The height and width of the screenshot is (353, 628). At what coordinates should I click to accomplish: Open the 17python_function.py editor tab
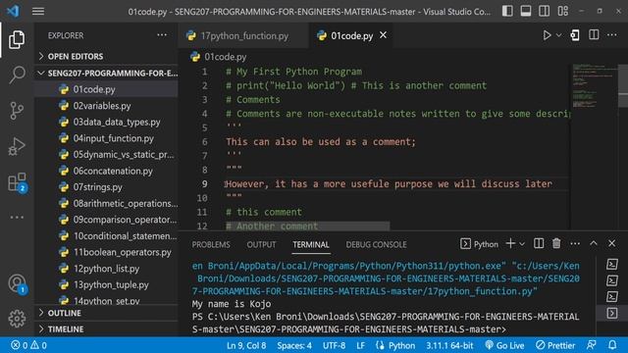(x=243, y=35)
